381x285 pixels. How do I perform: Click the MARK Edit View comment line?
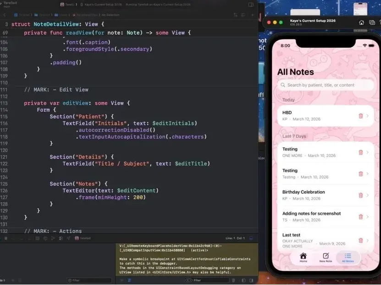[56, 90]
